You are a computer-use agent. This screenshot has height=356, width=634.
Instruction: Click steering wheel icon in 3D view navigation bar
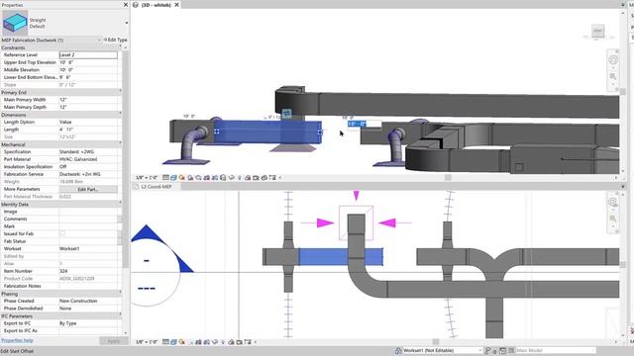pos(613,60)
